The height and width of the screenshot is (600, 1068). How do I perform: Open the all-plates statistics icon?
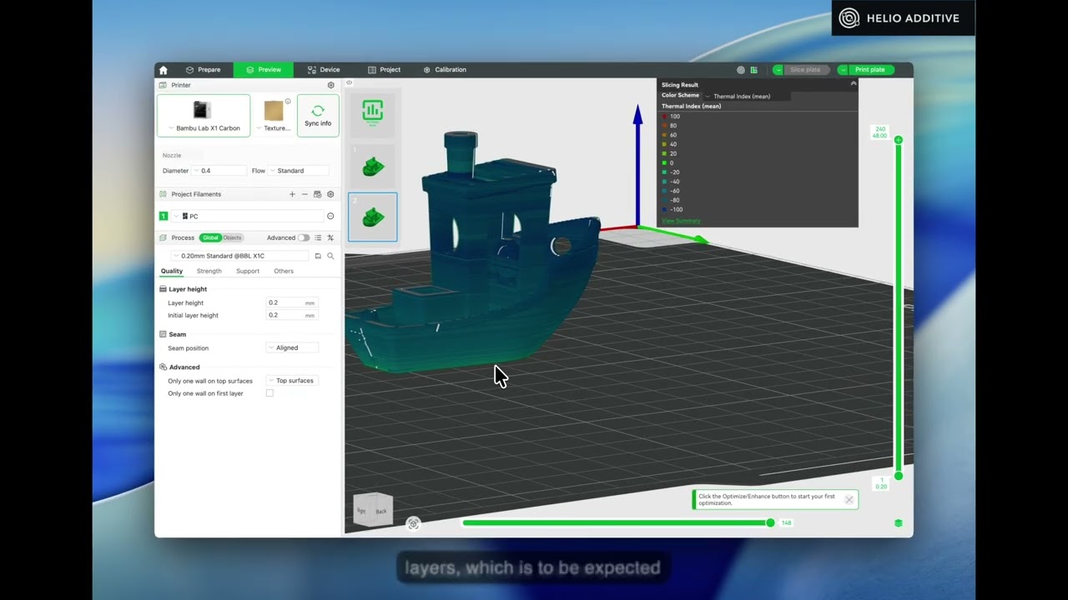tap(373, 112)
